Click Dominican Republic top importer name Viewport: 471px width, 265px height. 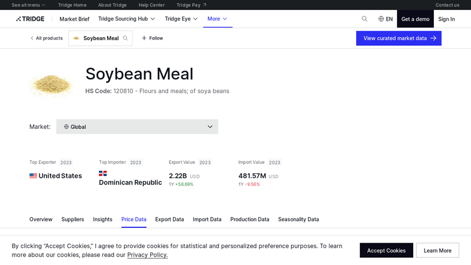[130, 183]
